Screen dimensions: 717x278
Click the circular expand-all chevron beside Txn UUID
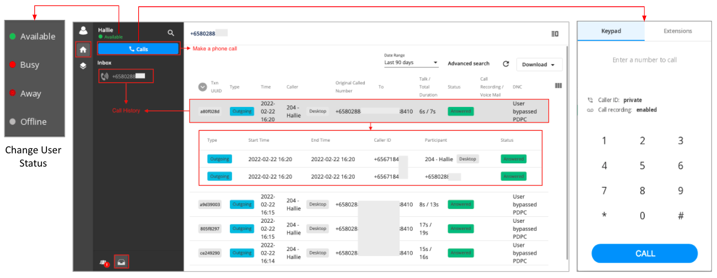click(203, 87)
